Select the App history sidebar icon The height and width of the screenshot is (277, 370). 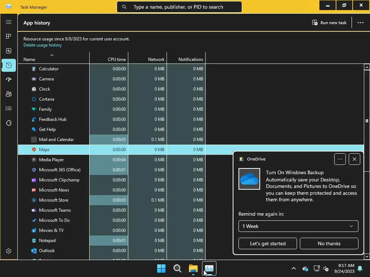[9, 65]
